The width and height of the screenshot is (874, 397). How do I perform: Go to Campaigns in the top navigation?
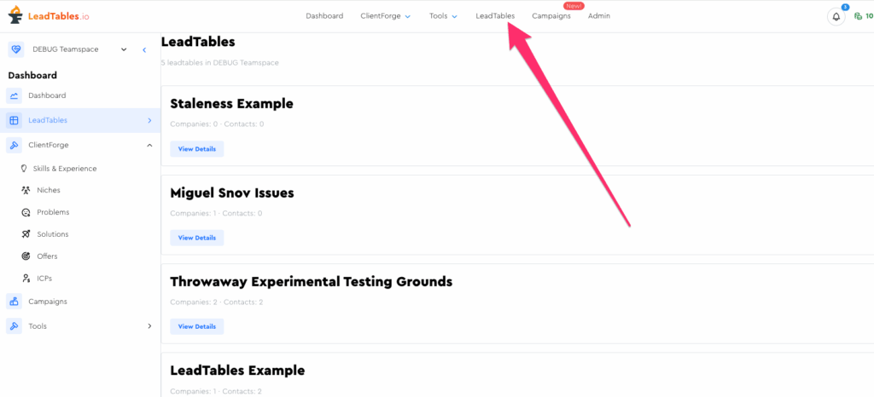(551, 16)
